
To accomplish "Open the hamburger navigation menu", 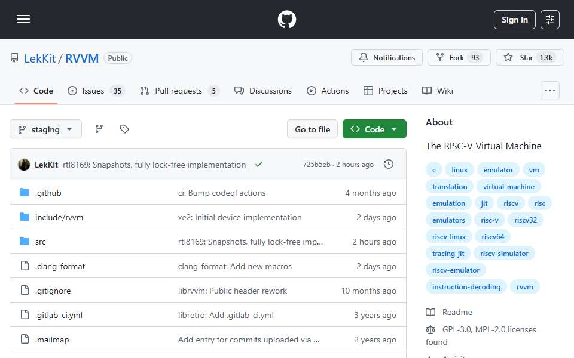I will [x=23, y=19].
